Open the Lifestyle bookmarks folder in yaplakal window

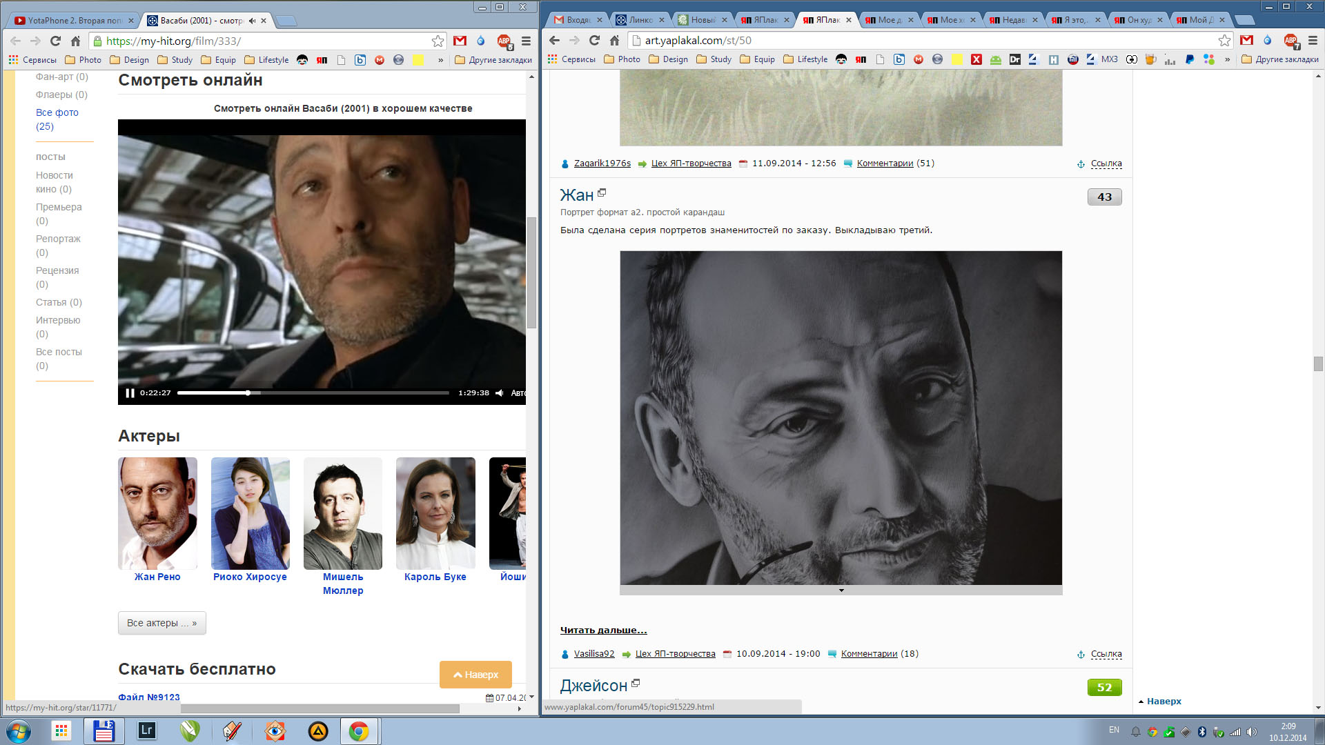805,59
